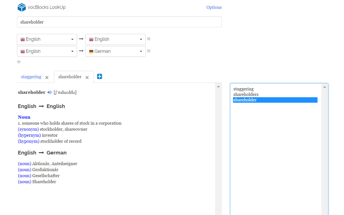Select the shareholder tab
344x215 pixels.
coord(70,77)
